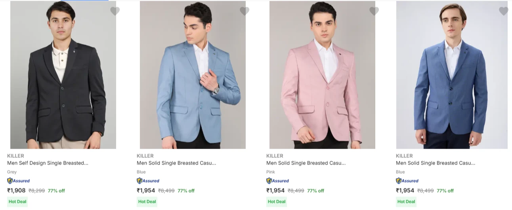Open 'Men Self Design Single Breasted' title link
This screenshot has width=512, height=210.
tap(48, 163)
